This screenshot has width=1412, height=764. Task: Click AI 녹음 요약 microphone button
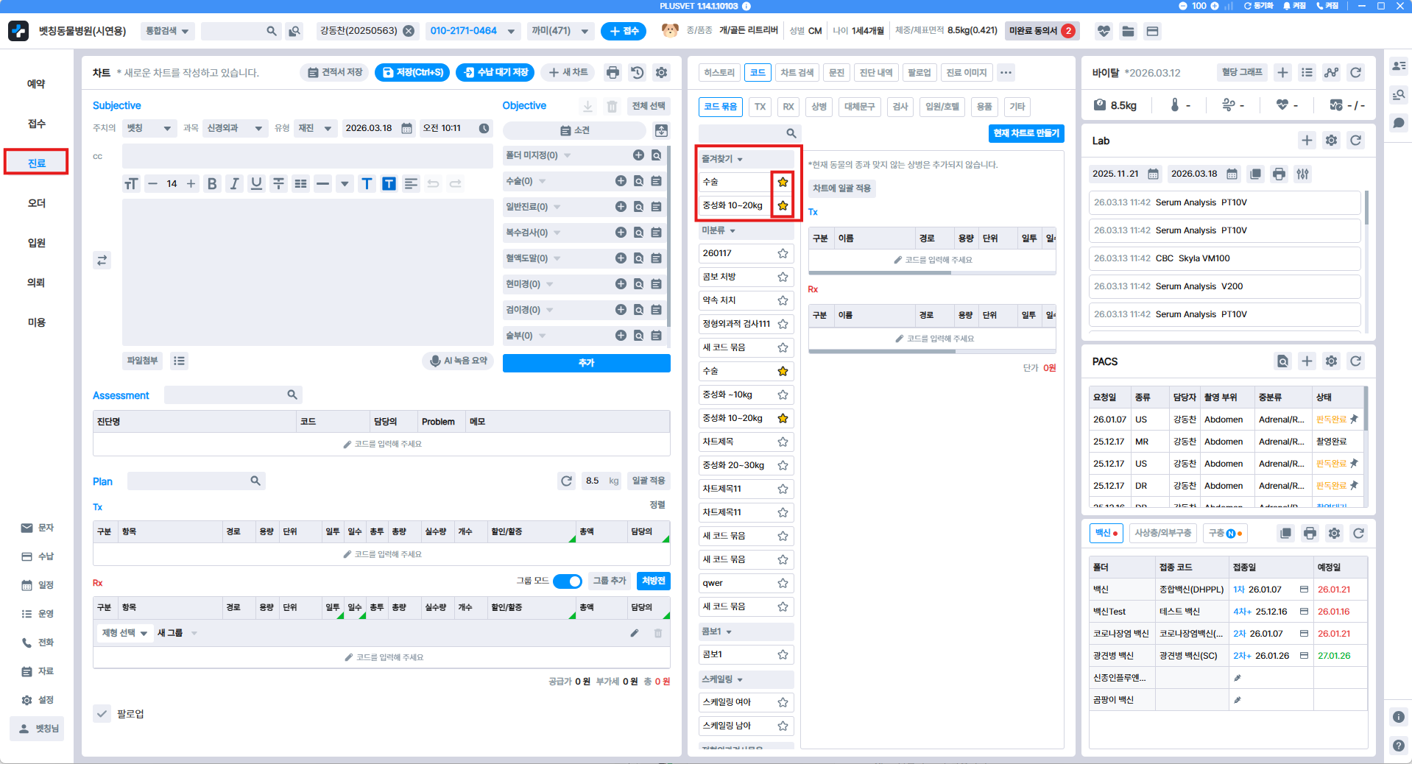point(459,361)
